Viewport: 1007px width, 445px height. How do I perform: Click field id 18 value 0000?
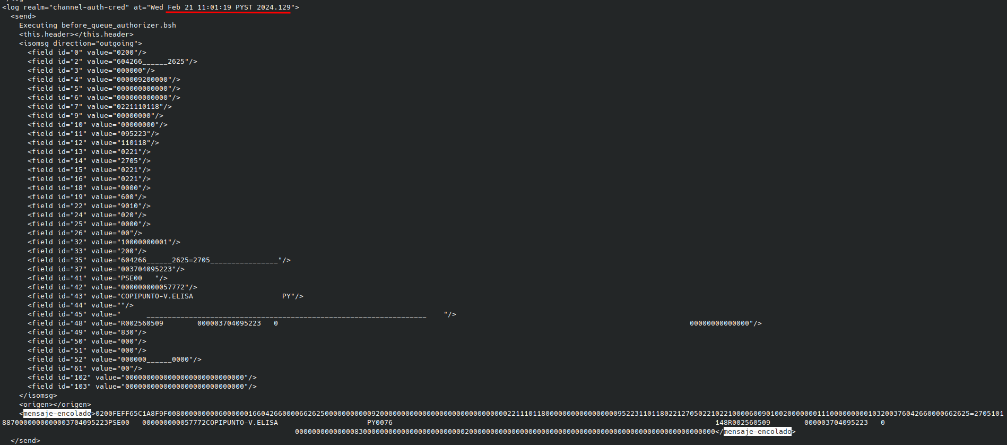point(89,188)
